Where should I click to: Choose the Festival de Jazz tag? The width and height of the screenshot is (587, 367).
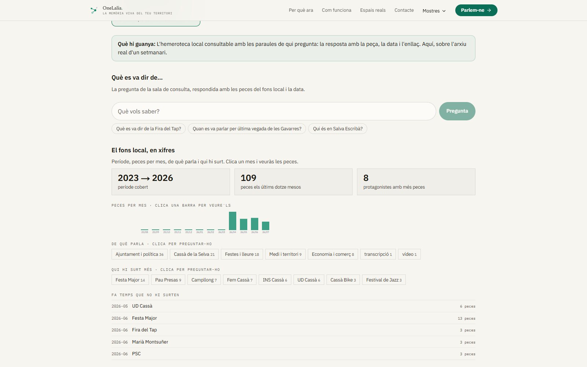(384, 280)
